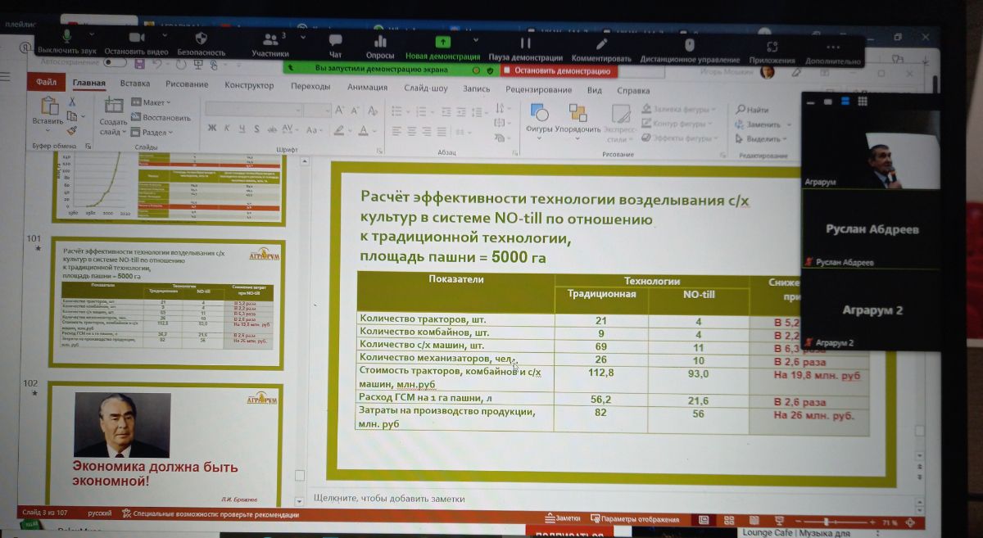Toggle Заметки notes pane in status bar
983x538 pixels.
pyautogui.click(x=563, y=518)
